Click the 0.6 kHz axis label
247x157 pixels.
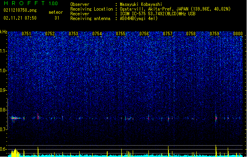pyautogui.click(x=4, y=149)
